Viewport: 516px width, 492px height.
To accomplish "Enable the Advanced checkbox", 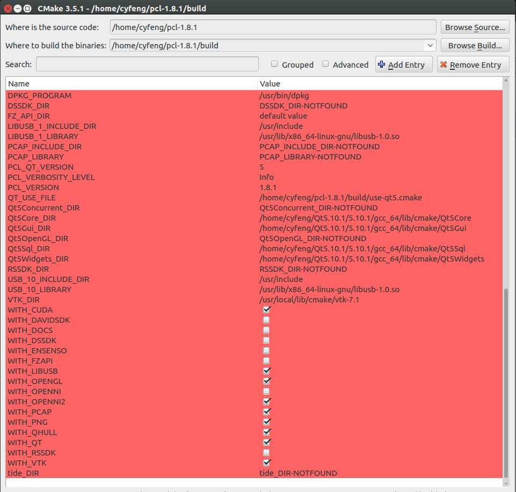I will [x=325, y=64].
